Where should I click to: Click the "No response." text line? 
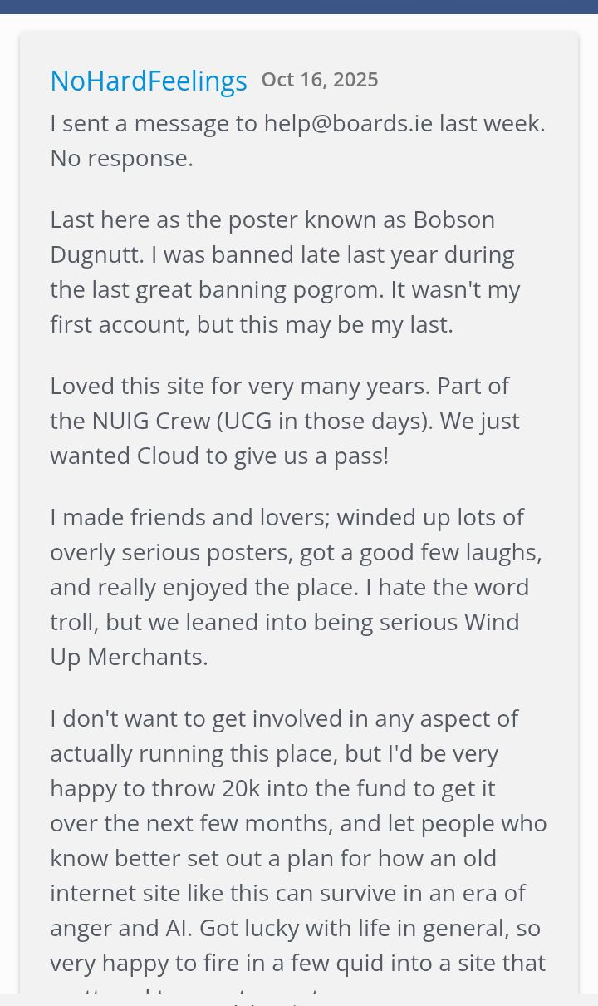pyautogui.click(x=121, y=158)
